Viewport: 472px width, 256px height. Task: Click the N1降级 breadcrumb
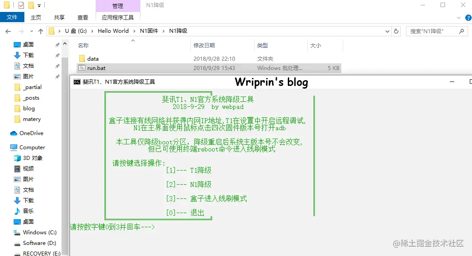pos(178,31)
